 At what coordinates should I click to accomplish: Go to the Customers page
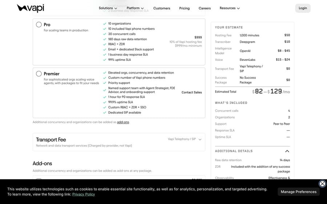coord(162,8)
